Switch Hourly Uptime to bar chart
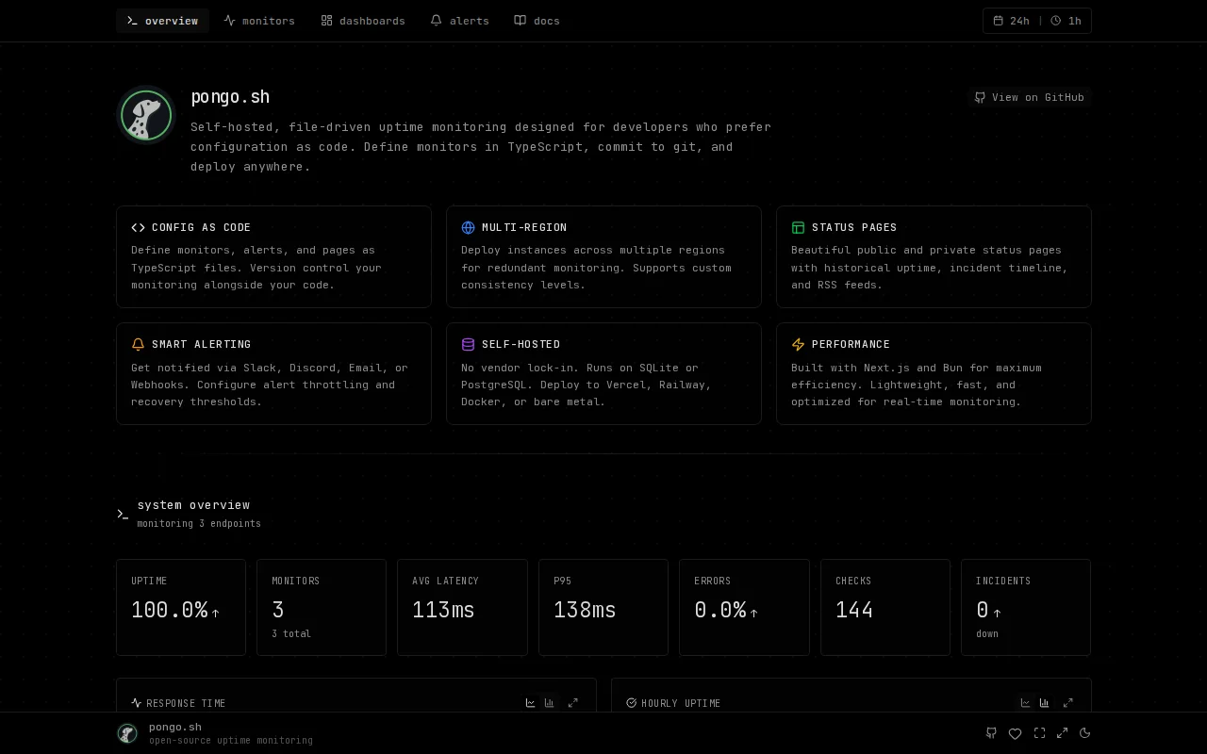 tap(1044, 703)
